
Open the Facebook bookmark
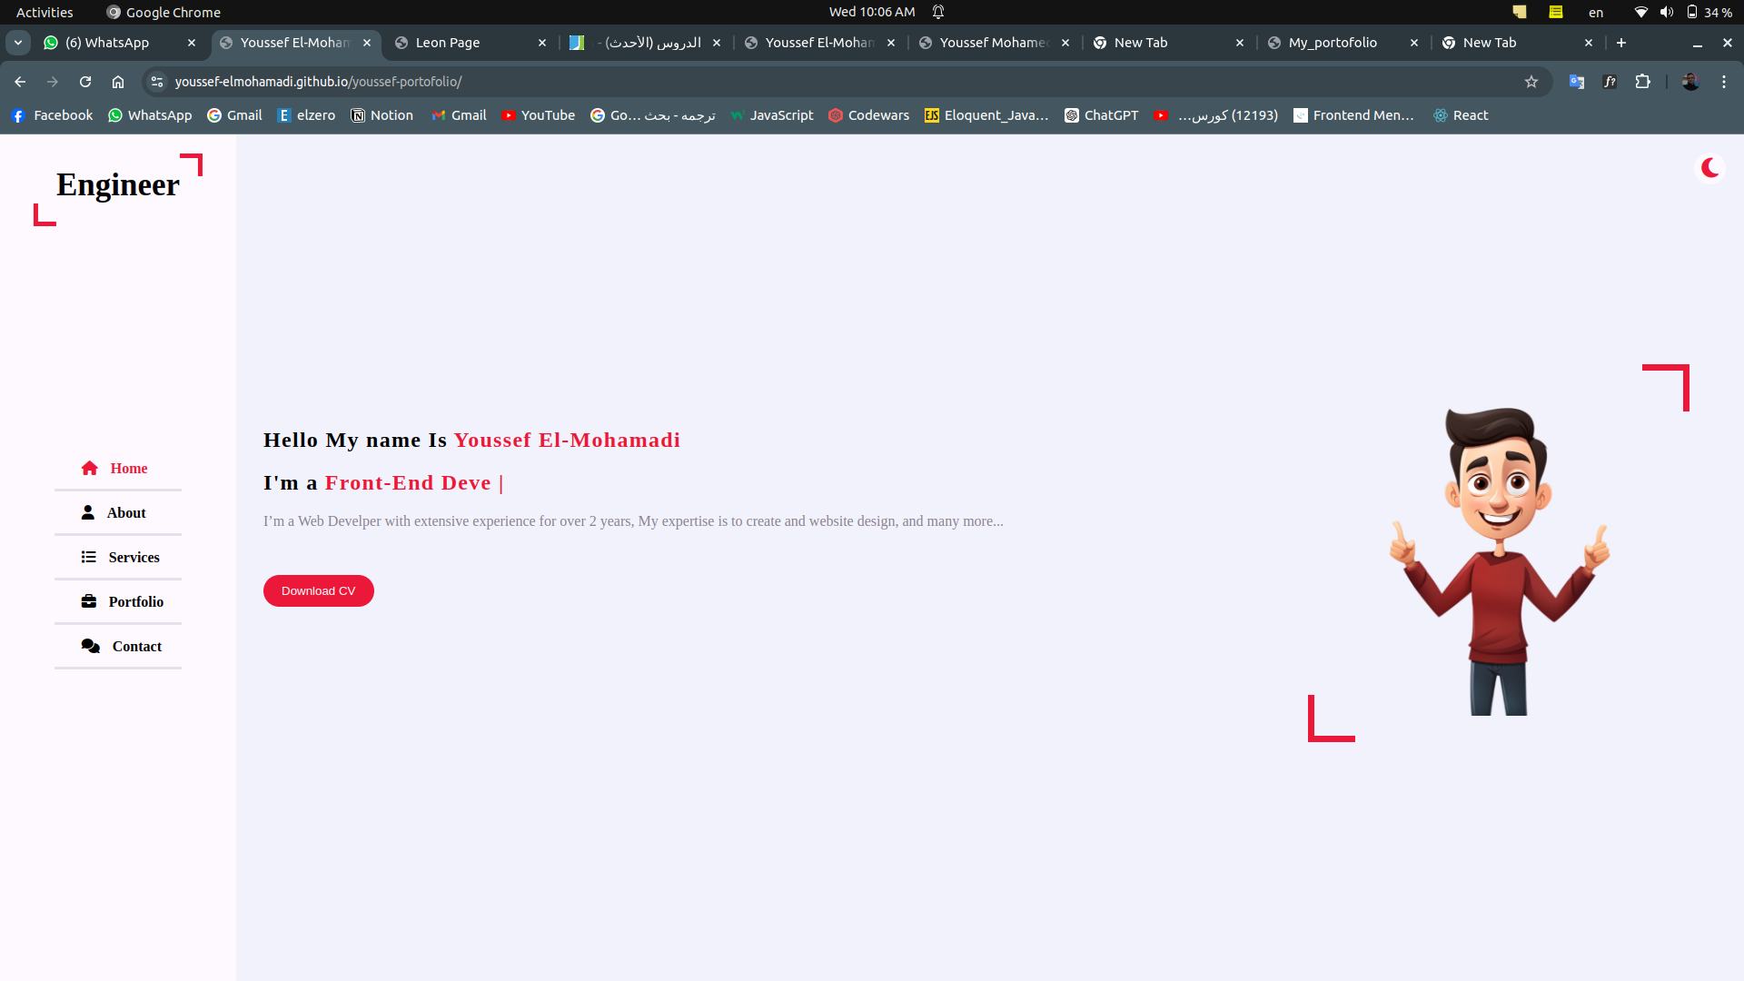click(x=52, y=115)
